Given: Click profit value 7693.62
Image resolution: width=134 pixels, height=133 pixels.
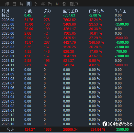Looking at the screenshot, I should click(70, 20).
